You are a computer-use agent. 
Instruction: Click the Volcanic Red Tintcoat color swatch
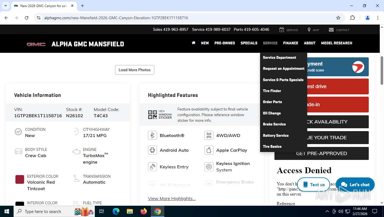click(x=20, y=179)
